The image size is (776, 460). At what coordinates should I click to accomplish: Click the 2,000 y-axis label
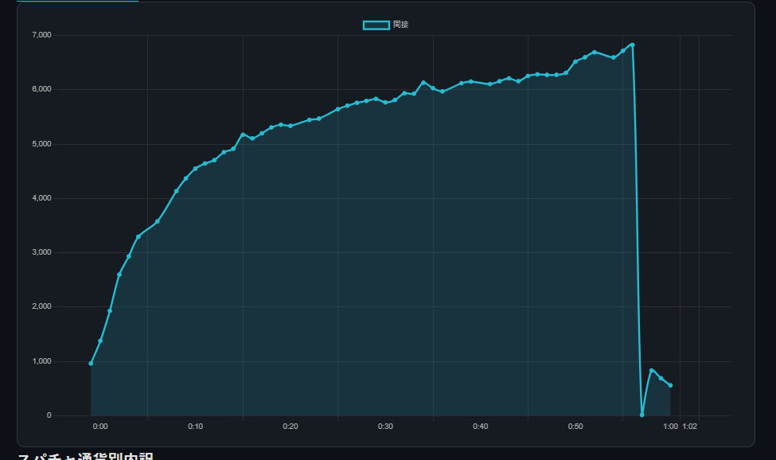point(41,306)
